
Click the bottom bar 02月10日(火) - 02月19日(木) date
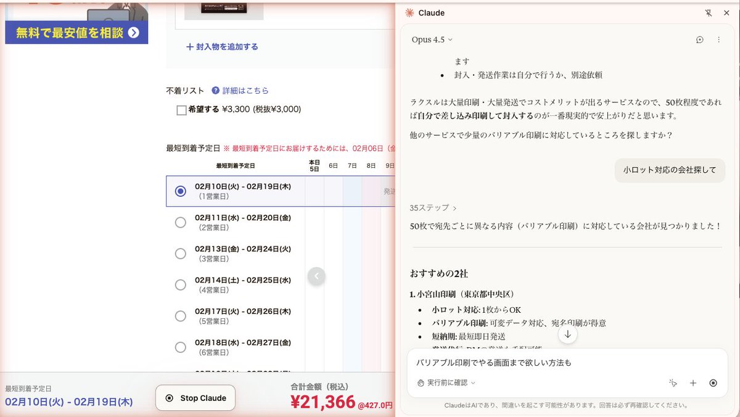69,402
